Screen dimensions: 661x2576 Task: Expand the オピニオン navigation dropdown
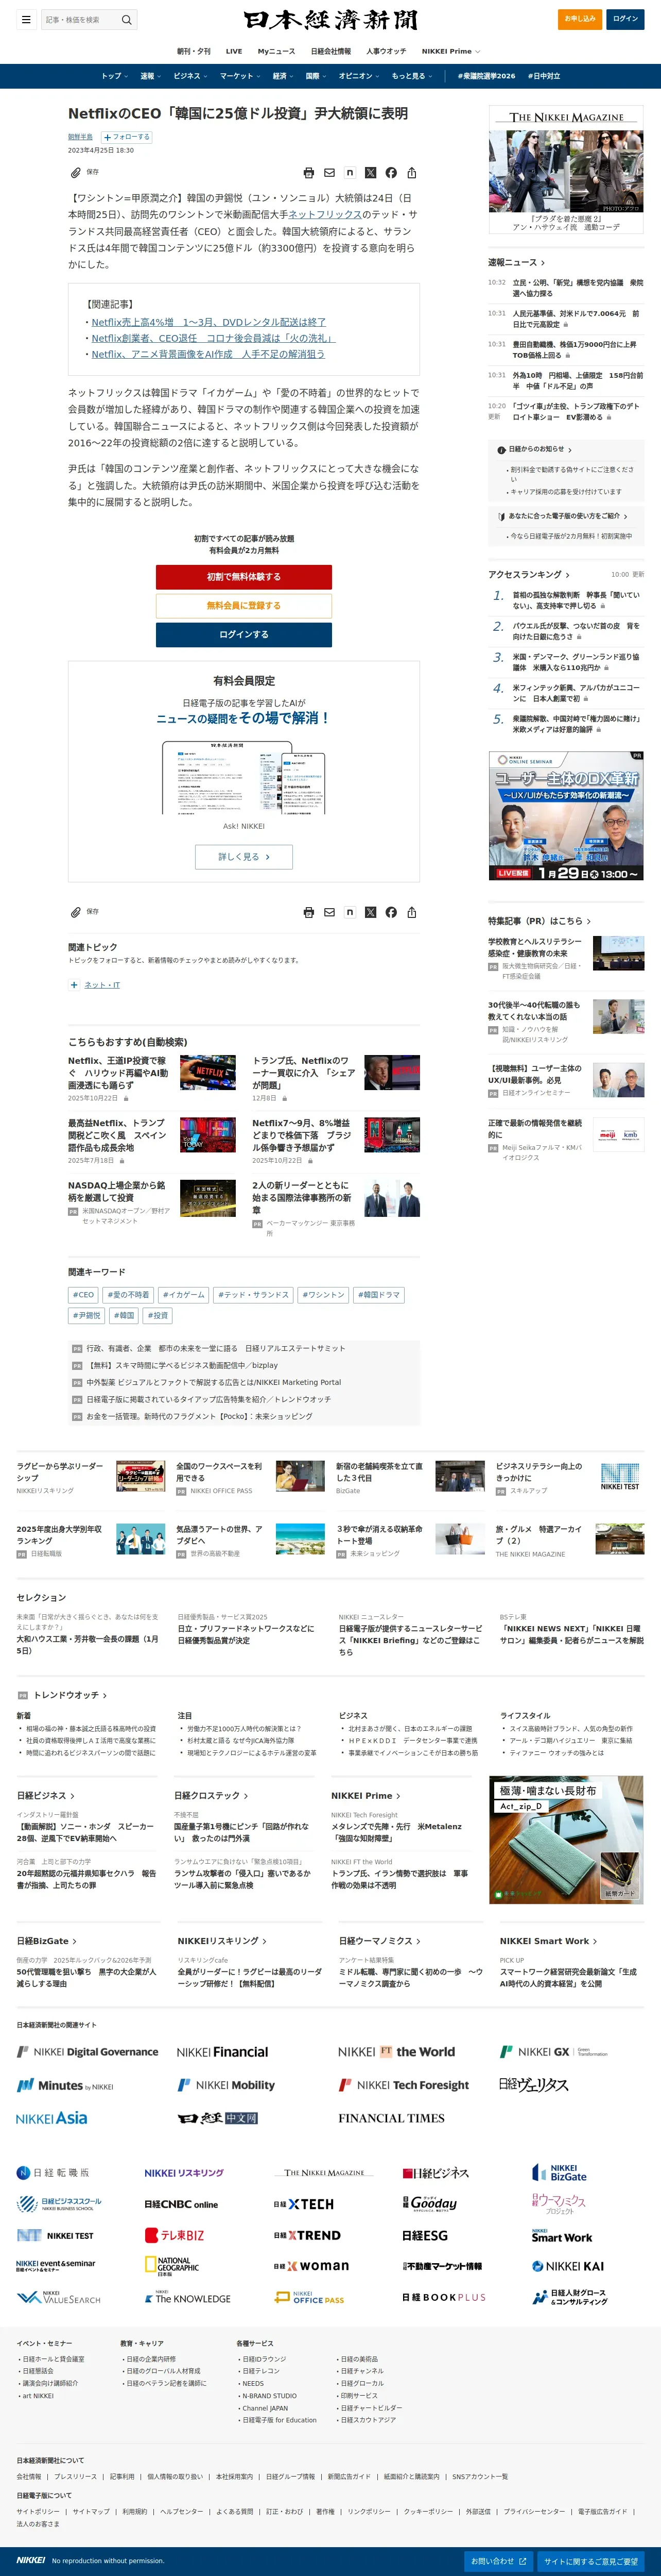click(x=358, y=76)
